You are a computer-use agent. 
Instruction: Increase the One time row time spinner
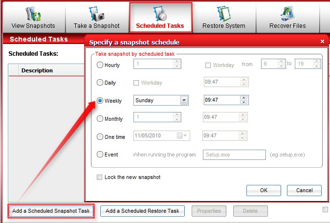pos(242,134)
